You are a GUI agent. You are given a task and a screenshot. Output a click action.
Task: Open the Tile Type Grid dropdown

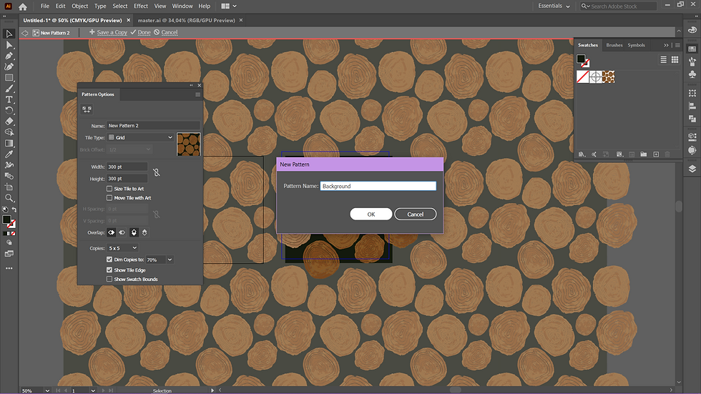click(x=140, y=137)
